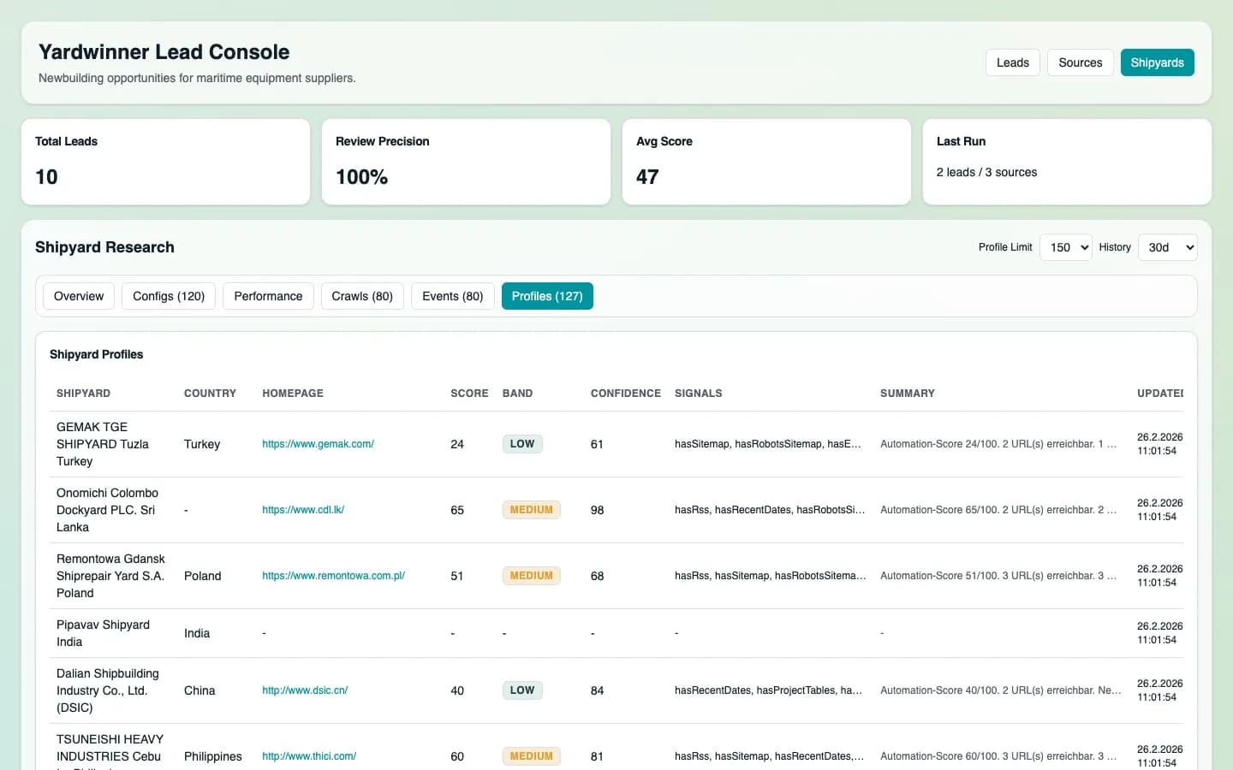The width and height of the screenshot is (1233, 770).
Task: Open the Configs (120) tab
Action: (169, 296)
